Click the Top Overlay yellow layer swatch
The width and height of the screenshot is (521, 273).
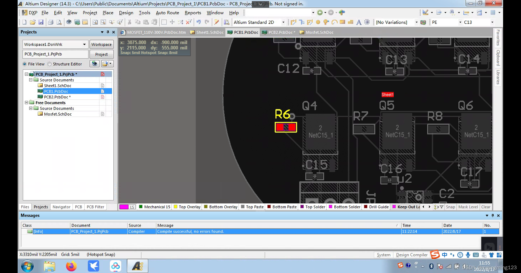[176, 207]
